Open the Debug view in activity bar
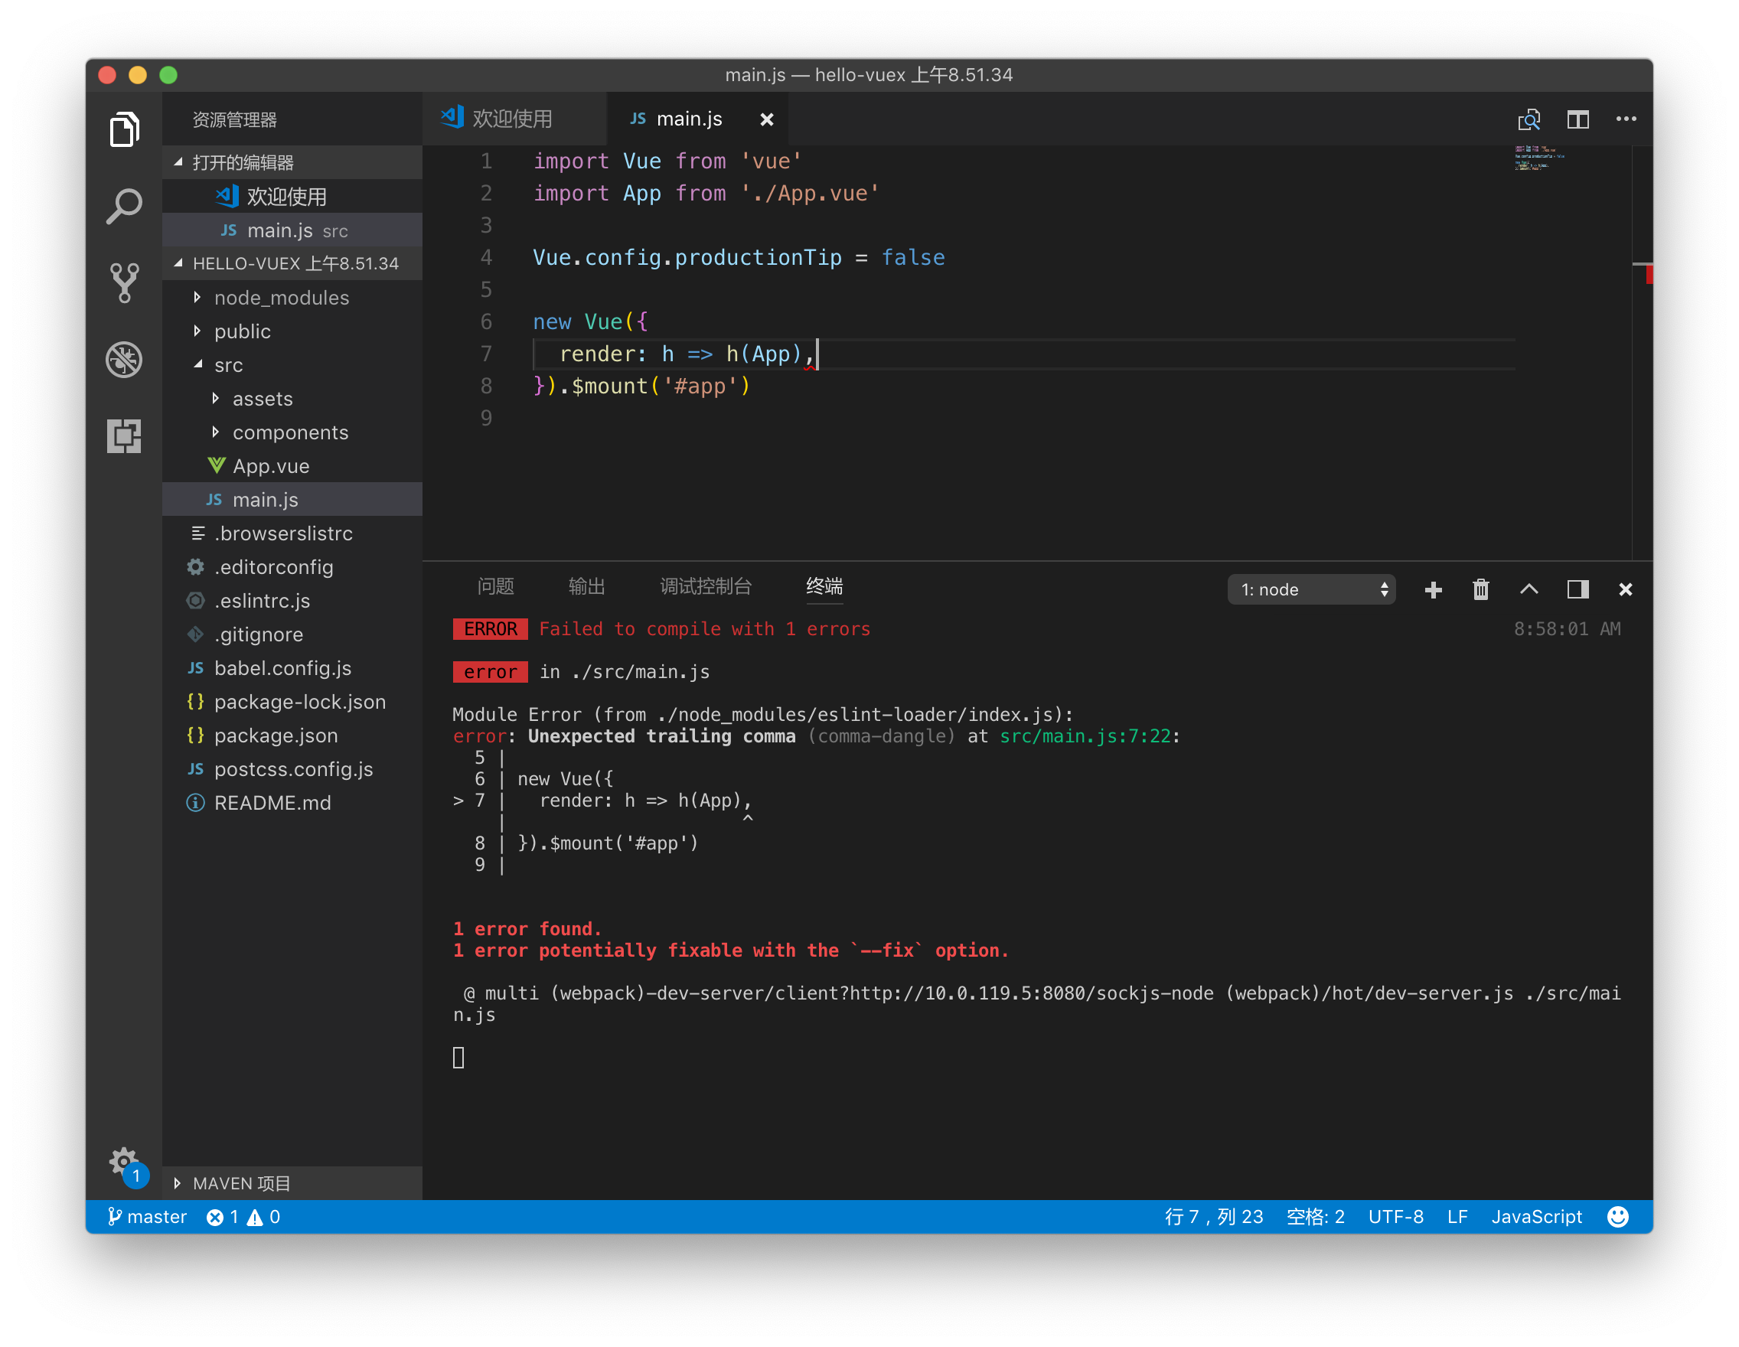The image size is (1739, 1347). click(x=124, y=360)
